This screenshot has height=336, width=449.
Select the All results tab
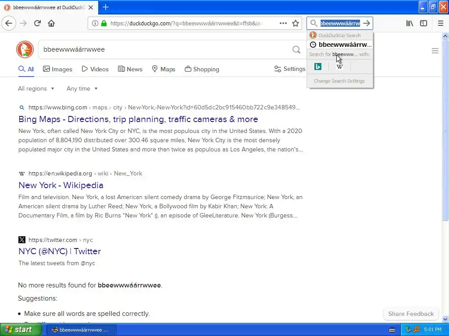click(26, 69)
